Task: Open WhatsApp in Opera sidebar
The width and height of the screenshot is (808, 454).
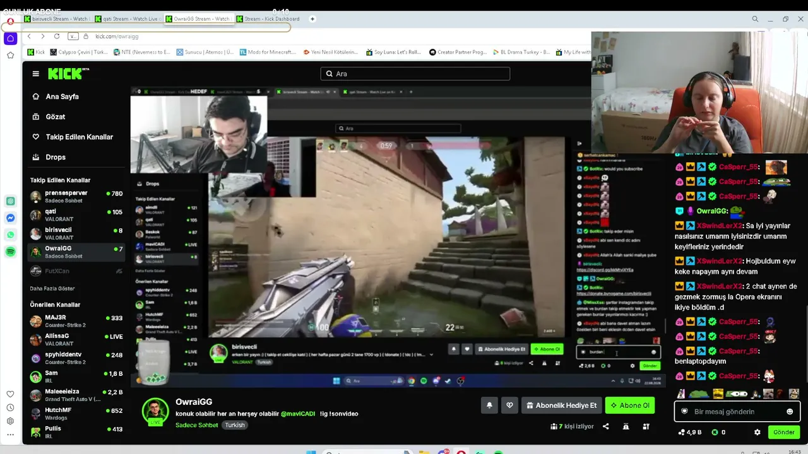Action: (x=11, y=235)
